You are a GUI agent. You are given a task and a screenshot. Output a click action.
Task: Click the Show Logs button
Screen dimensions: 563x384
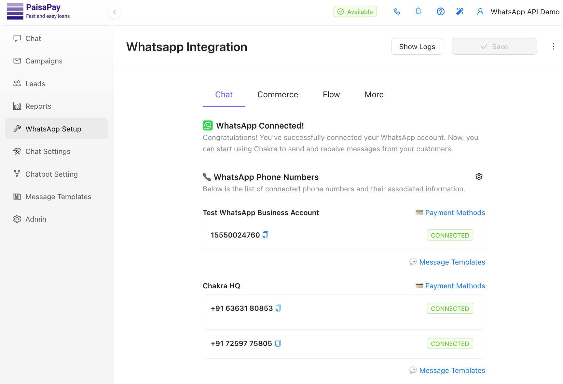click(x=417, y=47)
